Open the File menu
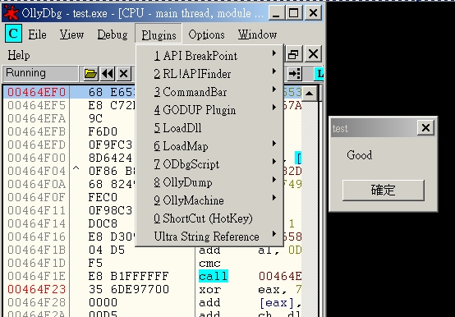 point(37,34)
